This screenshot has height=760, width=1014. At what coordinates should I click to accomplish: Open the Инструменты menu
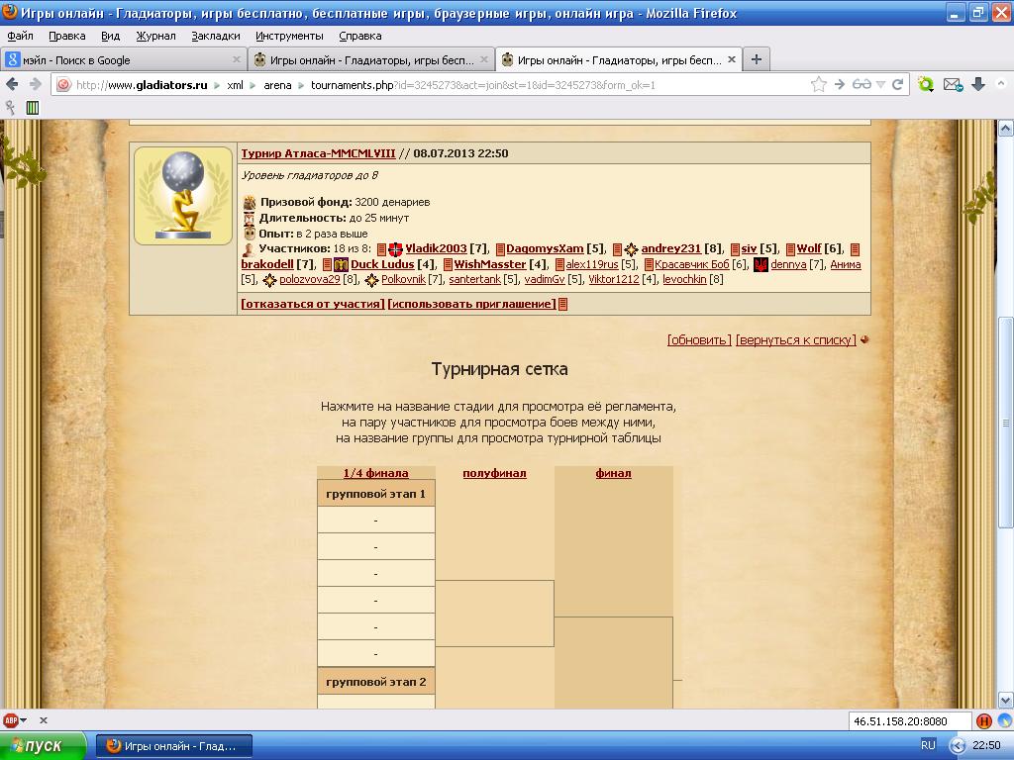coord(289,36)
